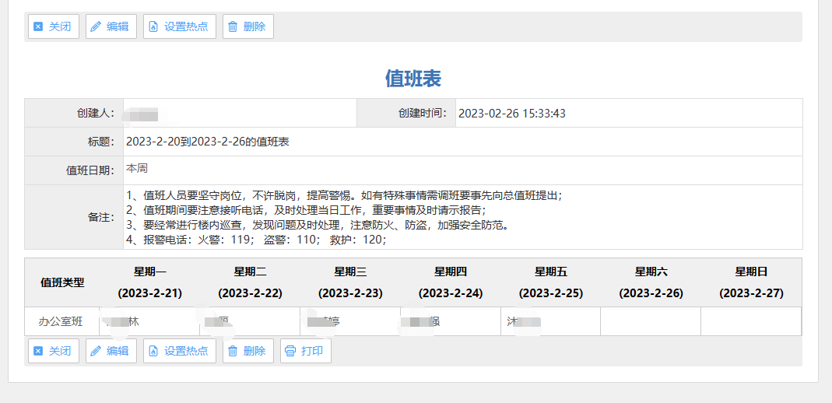The image size is (832, 403).
Task: Click the bottom 删除 button label
Action: point(255,351)
